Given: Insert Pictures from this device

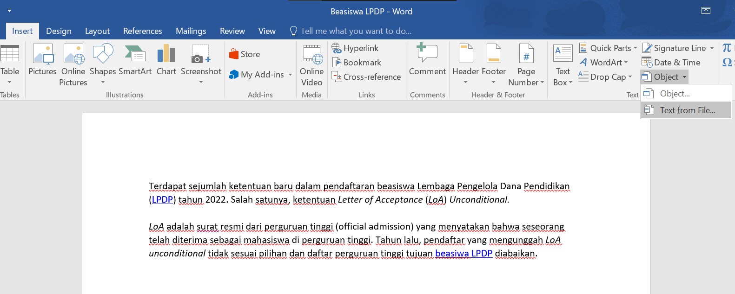Looking at the screenshot, I should [42, 60].
